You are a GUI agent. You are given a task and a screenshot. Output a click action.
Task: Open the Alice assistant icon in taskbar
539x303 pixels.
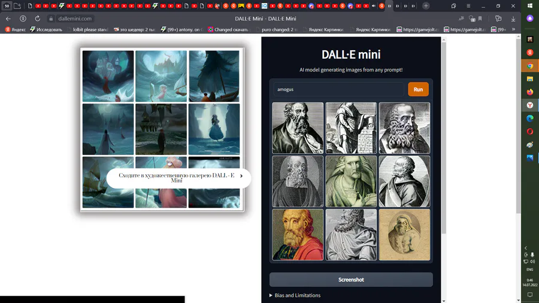coord(530,18)
